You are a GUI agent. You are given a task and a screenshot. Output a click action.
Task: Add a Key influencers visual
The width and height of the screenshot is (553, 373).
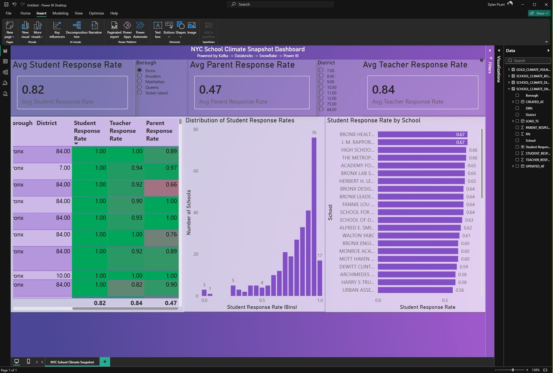pyautogui.click(x=57, y=30)
